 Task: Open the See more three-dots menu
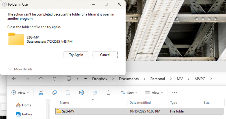click(174, 93)
